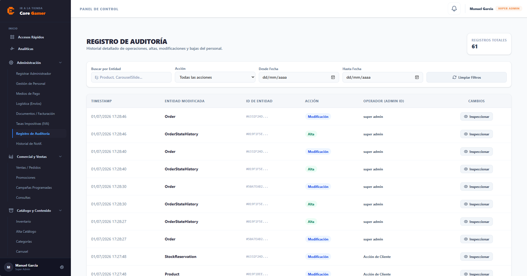Open Tasas Impositivas (IVA) page
This screenshot has width=527, height=276.
click(x=33, y=124)
